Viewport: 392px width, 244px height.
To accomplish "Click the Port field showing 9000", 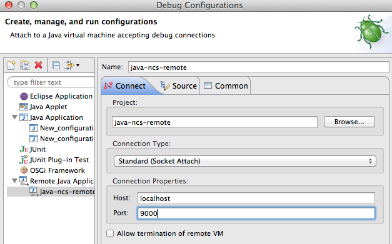I will (x=256, y=213).
